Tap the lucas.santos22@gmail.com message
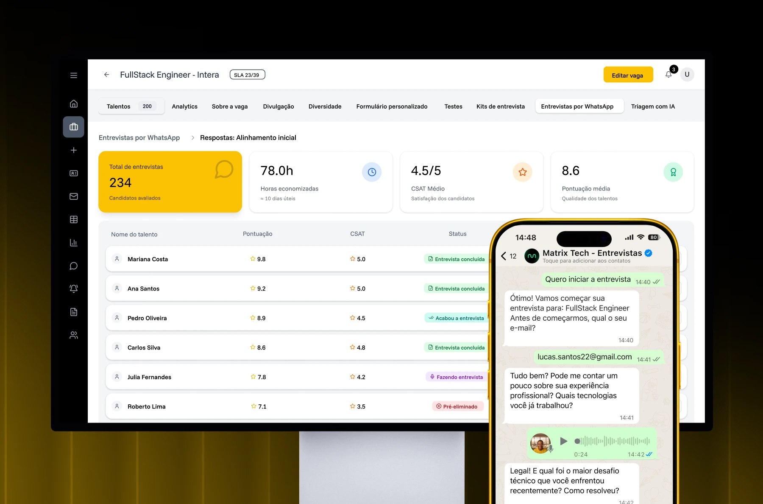Image resolution: width=763 pixels, height=504 pixels. (599, 357)
